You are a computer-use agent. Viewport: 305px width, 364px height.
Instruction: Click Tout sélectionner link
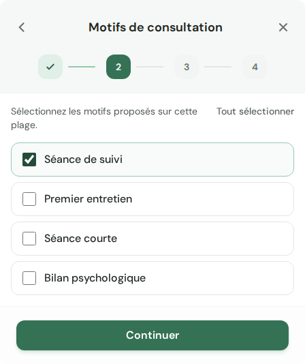pos(255,111)
